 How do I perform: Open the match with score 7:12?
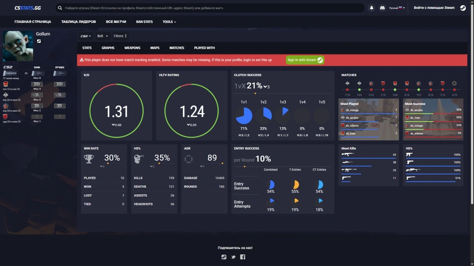point(443,89)
